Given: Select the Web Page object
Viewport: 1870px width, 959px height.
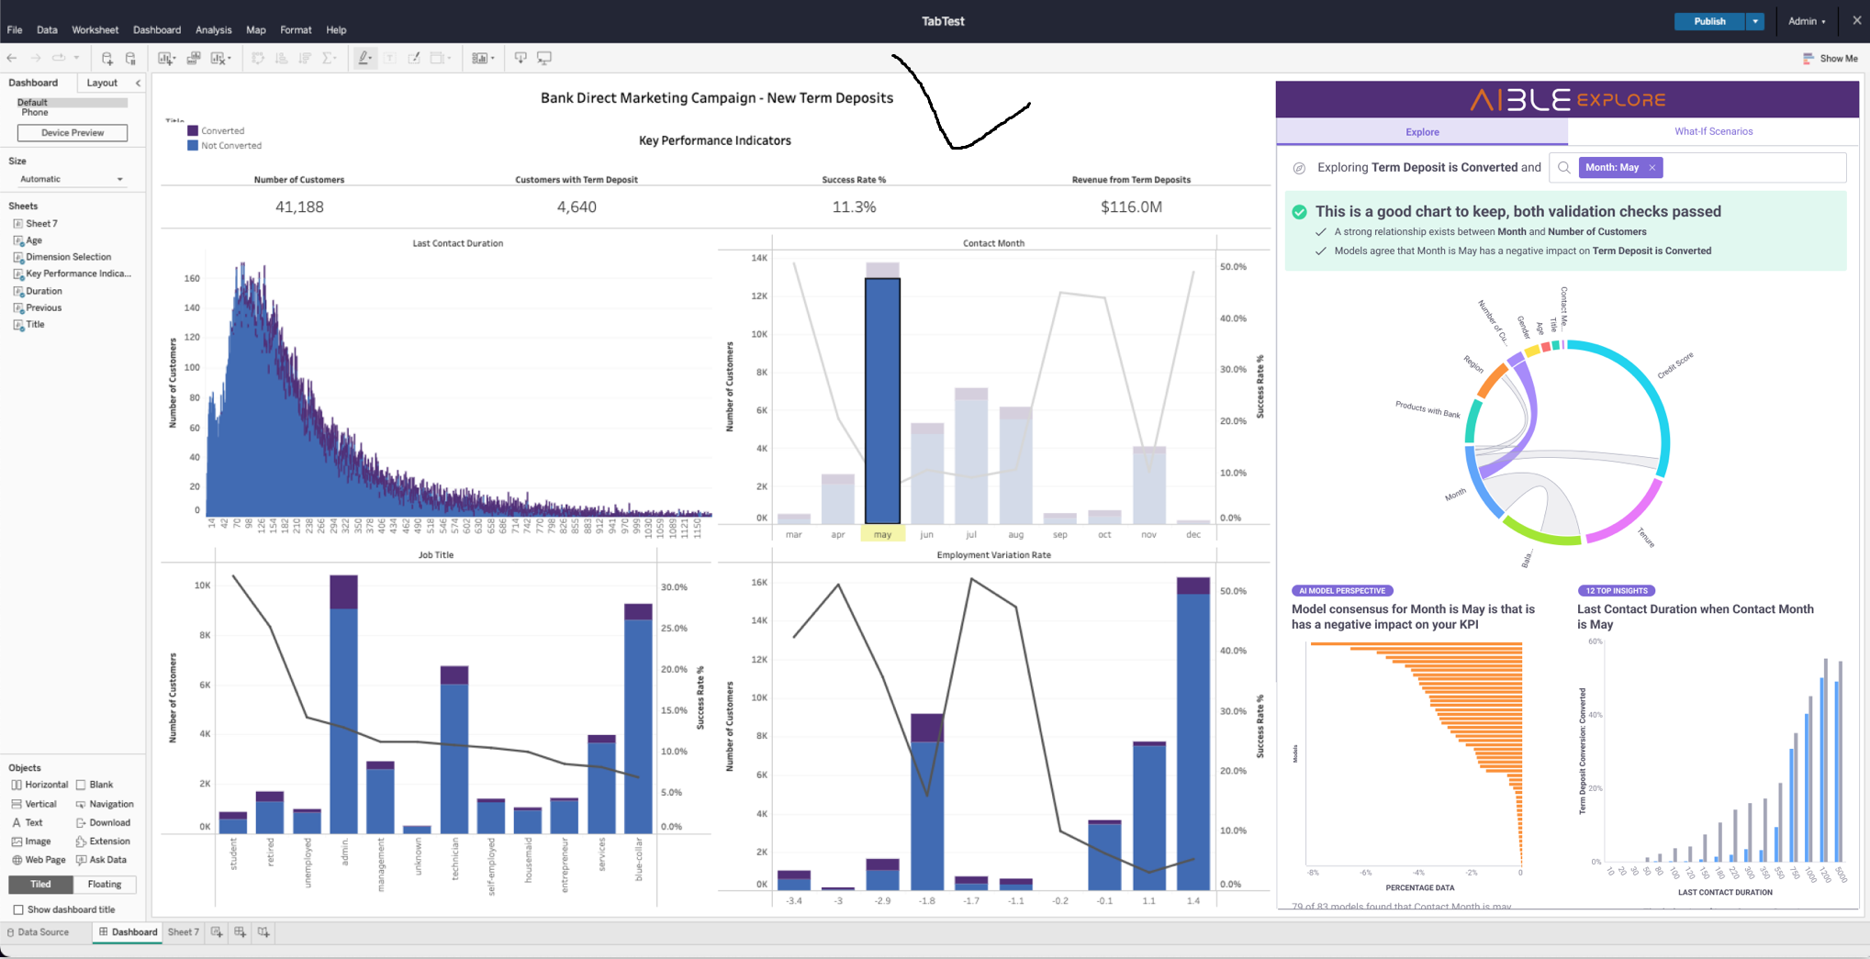Looking at the screenshot, I should (39, 860).
